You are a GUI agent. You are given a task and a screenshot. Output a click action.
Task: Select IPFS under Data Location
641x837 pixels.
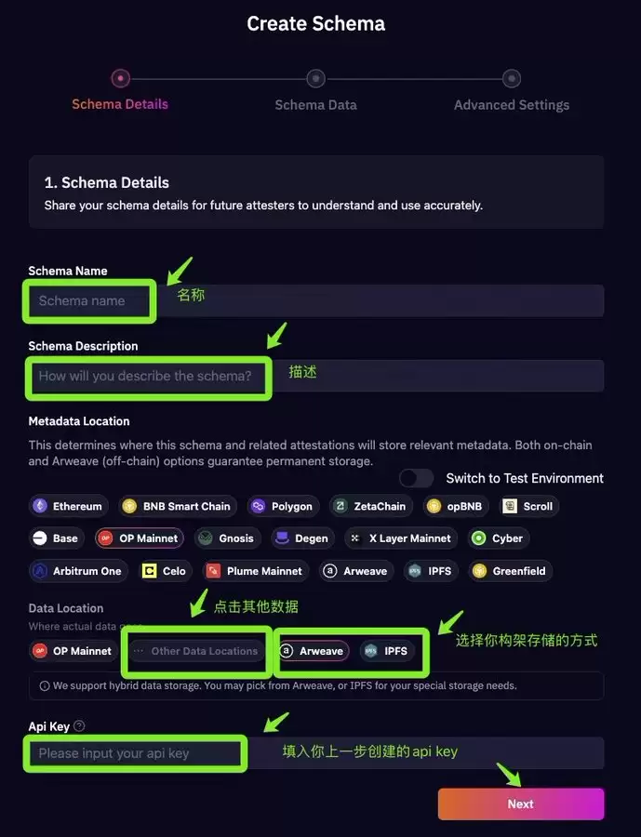(x=386, y=651)
